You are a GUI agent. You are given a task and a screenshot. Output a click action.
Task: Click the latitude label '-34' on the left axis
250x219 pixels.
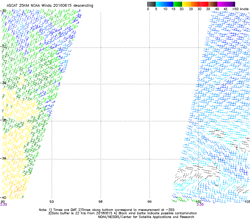click(3, 83)
